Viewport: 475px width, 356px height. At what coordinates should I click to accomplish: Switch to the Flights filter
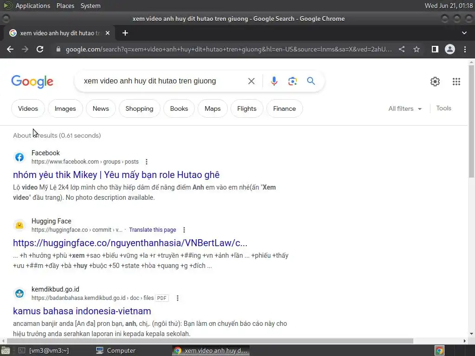click(247, 108)
